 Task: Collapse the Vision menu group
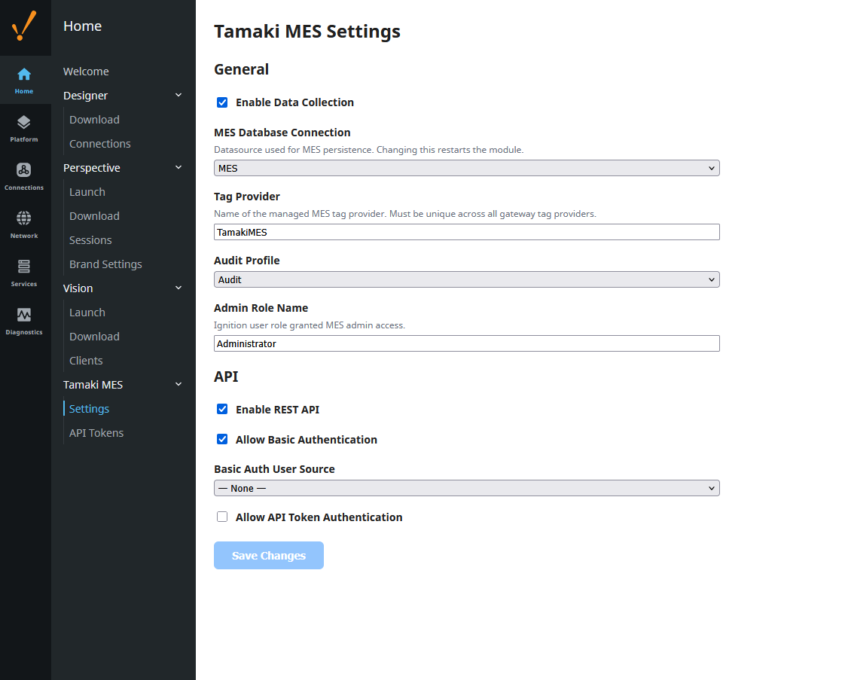point(178,288)
